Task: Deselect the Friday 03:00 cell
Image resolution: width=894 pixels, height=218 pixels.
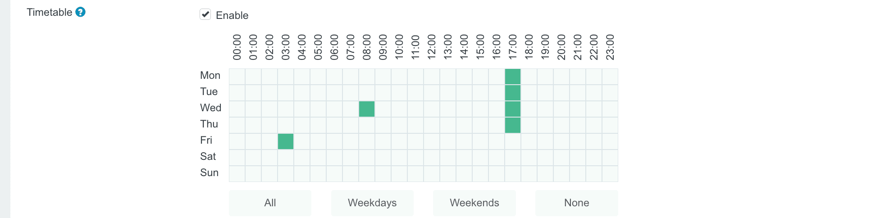Action: (286, 141)
